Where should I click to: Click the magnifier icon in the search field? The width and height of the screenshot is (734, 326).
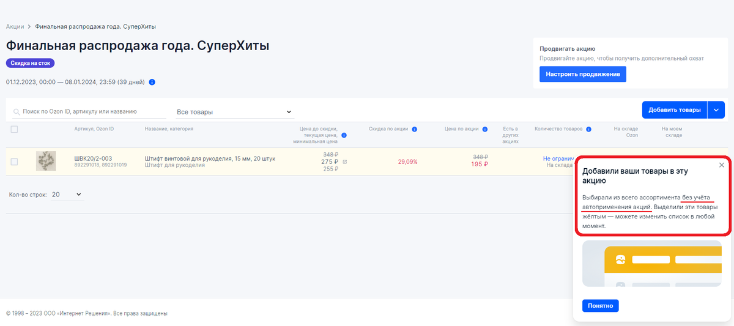coord(17,112)
